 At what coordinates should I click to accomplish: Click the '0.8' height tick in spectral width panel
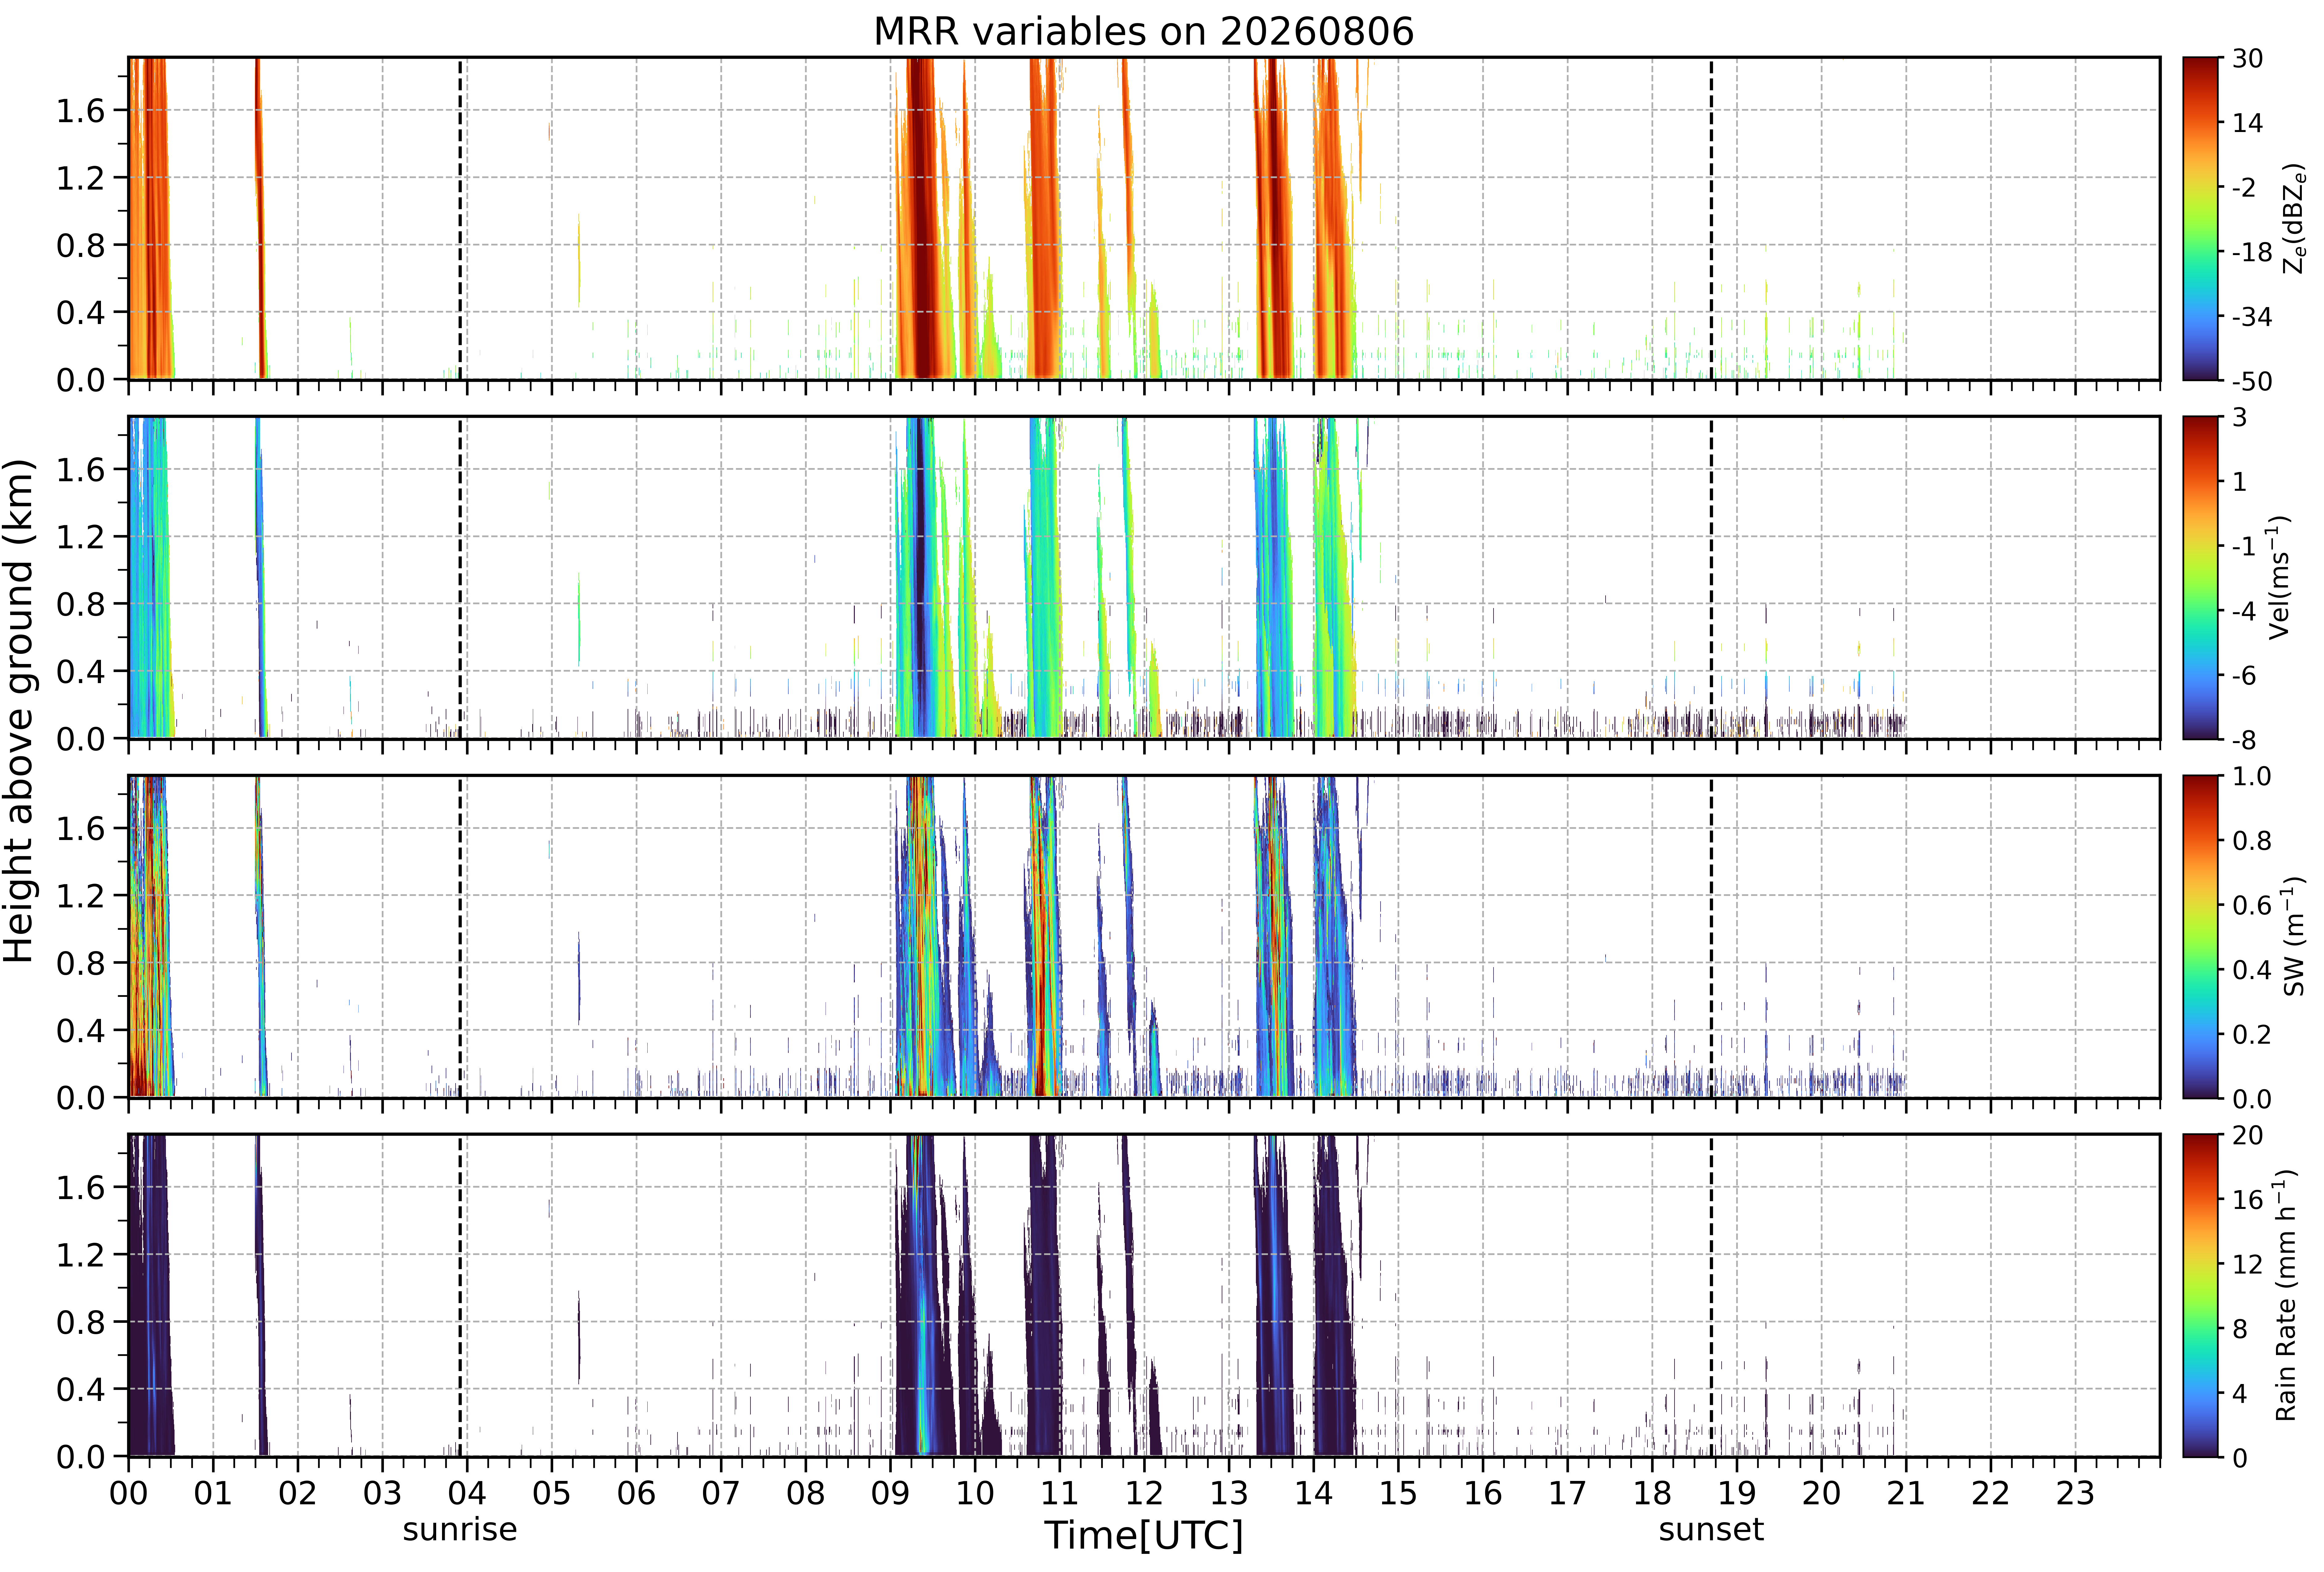point(80,963)
